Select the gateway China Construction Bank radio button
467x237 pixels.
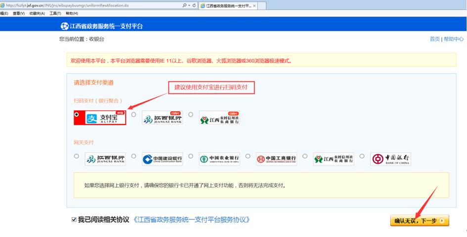[x=134, y=156]
